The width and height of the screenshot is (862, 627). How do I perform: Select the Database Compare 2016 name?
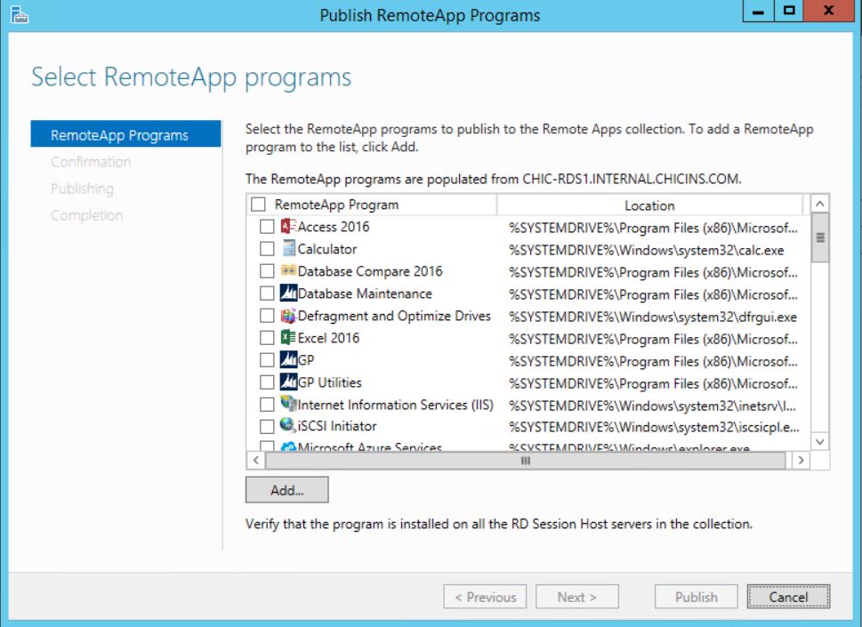point(370,271)
